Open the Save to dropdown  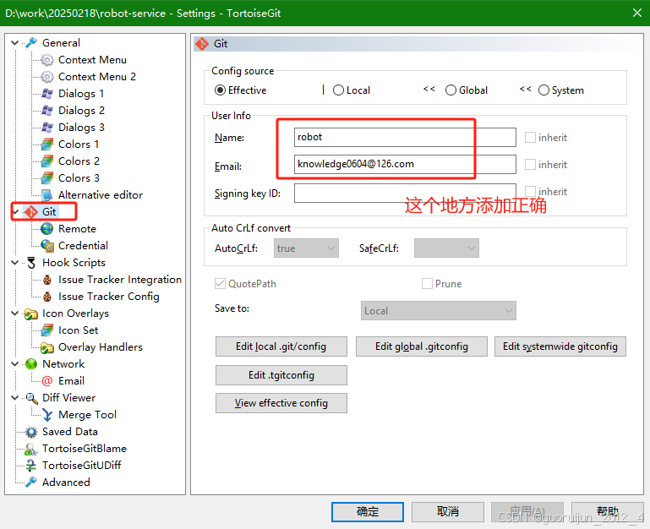pos(438,311)
